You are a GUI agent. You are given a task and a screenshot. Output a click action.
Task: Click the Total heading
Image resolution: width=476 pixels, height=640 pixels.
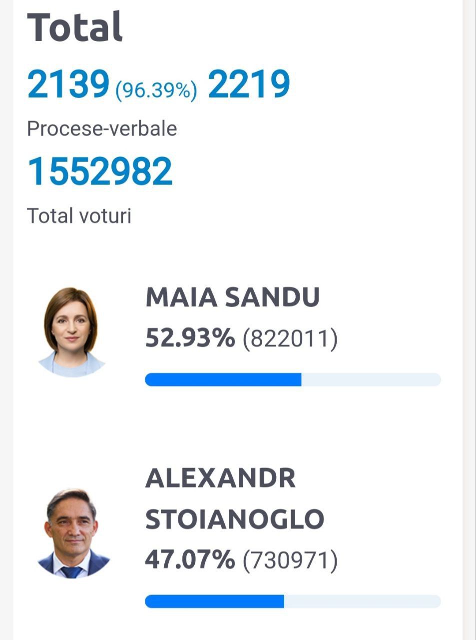[74, 27]
